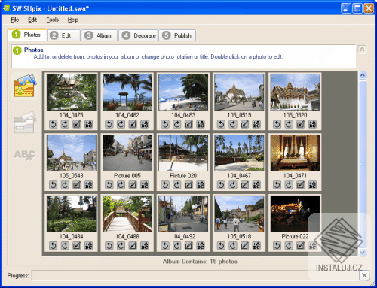Rotate Picture 022 clockwise
Viewport: 377px width, 288px height.
click(289, 246)
